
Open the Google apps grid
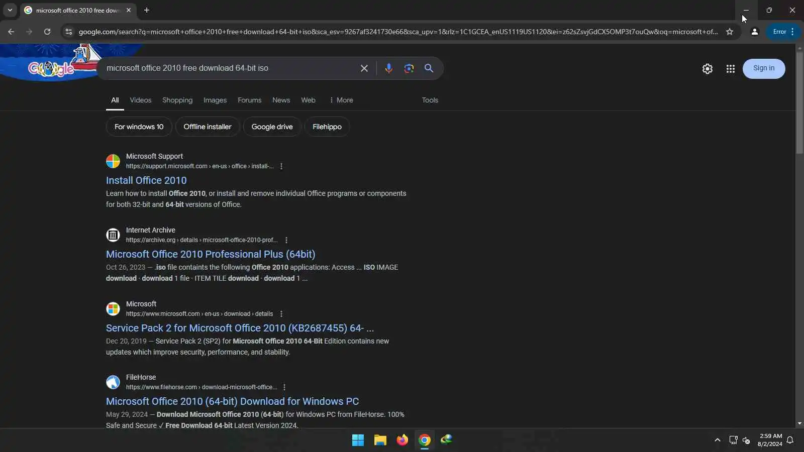click(x=731, y=69)
